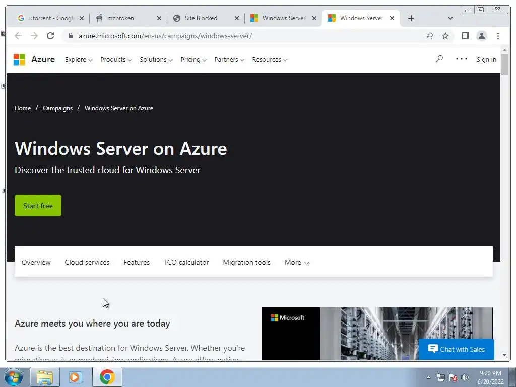The width and height of the screenshot is (516, 387).
Task: Click the Azure brand link
Action: 43,59
